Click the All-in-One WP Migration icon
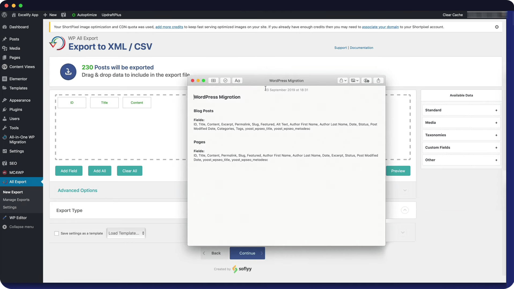The height and width of the screenshot is (289, 514). point(5,137)
